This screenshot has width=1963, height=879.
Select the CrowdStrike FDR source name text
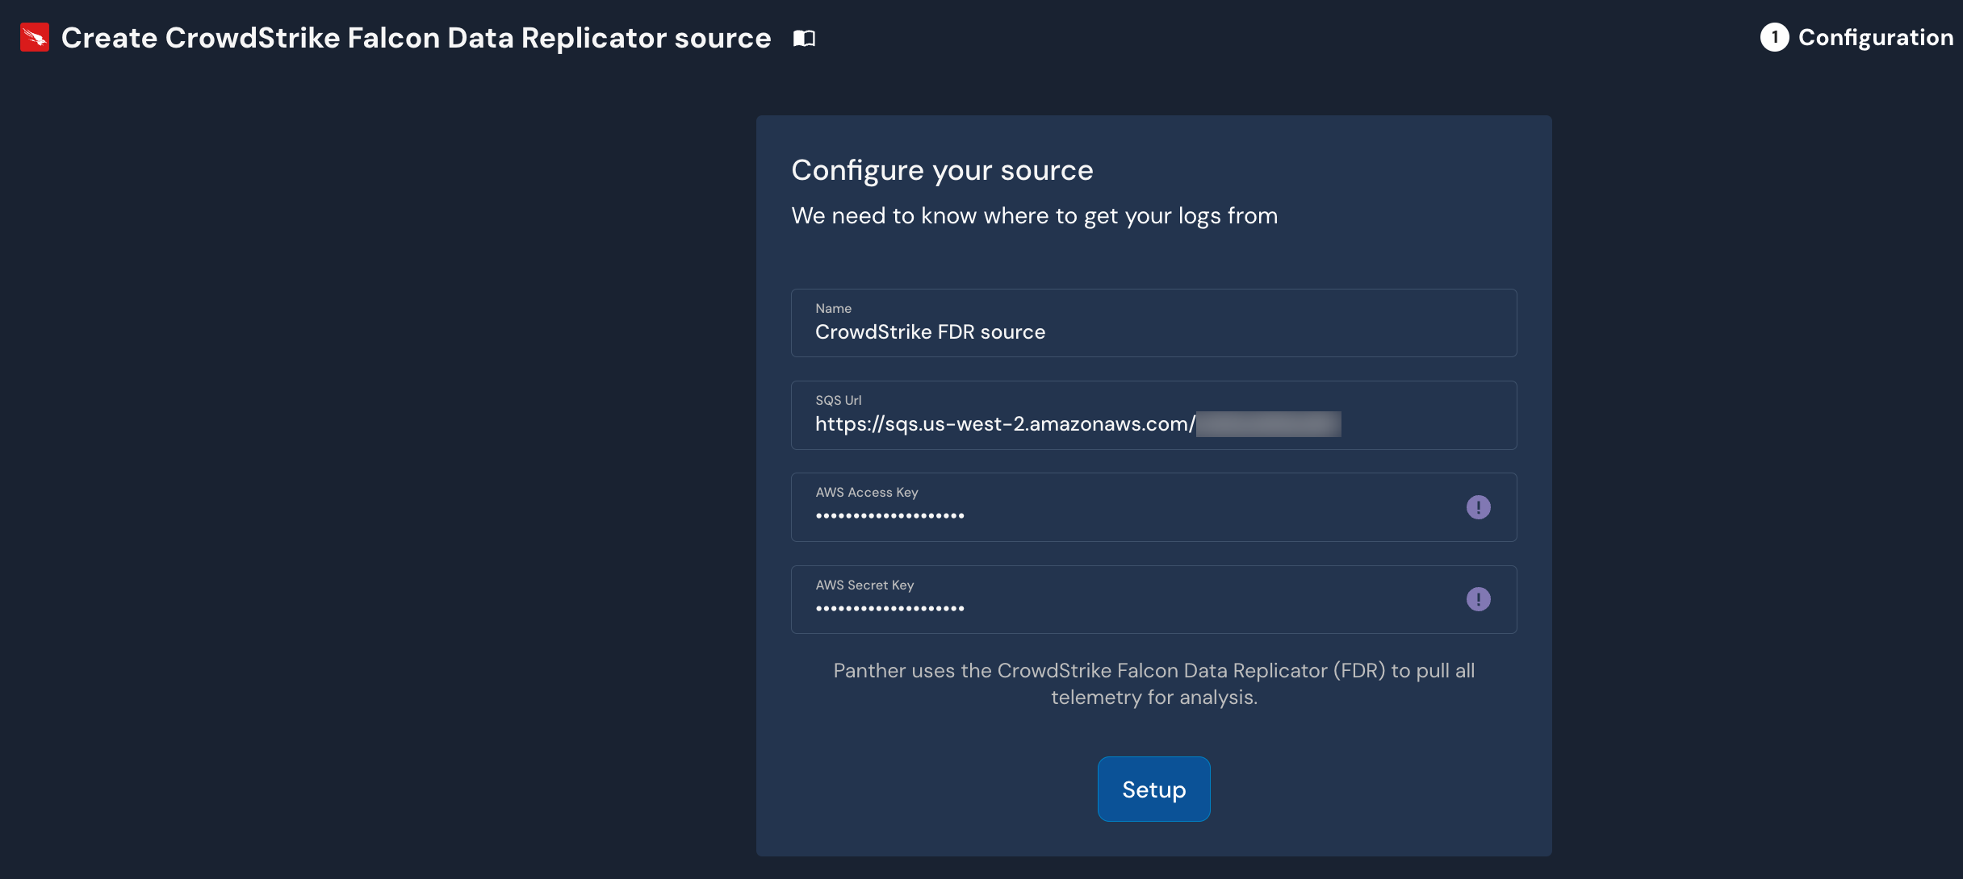930,331
